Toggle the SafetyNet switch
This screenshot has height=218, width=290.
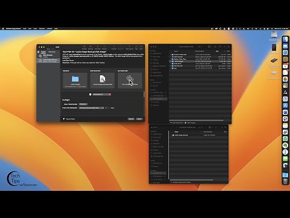pyautogui.click(x=101, y=94)
